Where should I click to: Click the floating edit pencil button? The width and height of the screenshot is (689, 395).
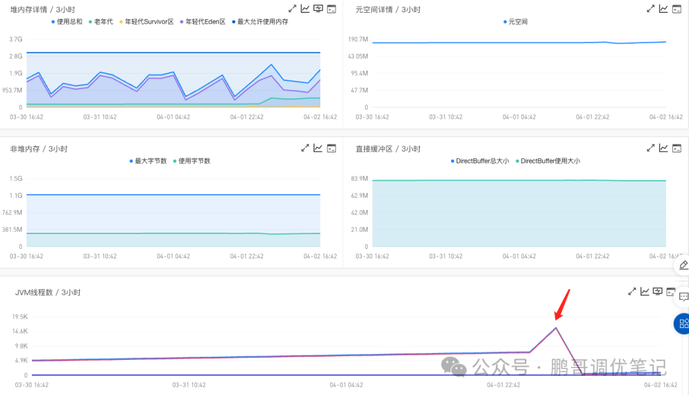683,265
